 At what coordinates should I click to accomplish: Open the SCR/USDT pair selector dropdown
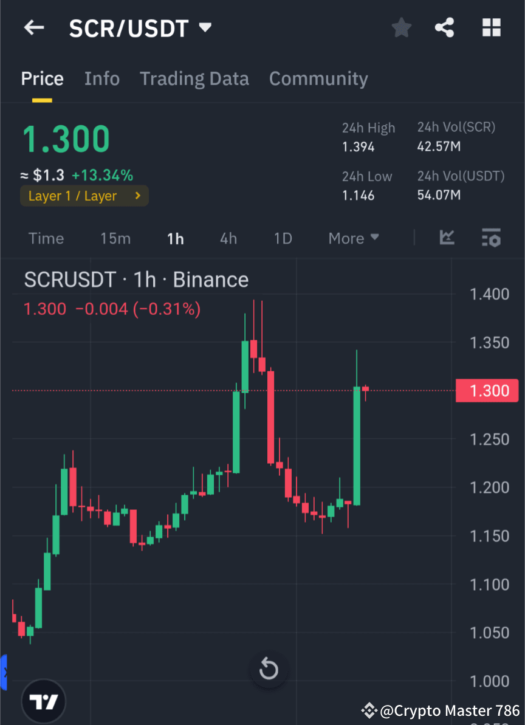[x=205, y=27]
